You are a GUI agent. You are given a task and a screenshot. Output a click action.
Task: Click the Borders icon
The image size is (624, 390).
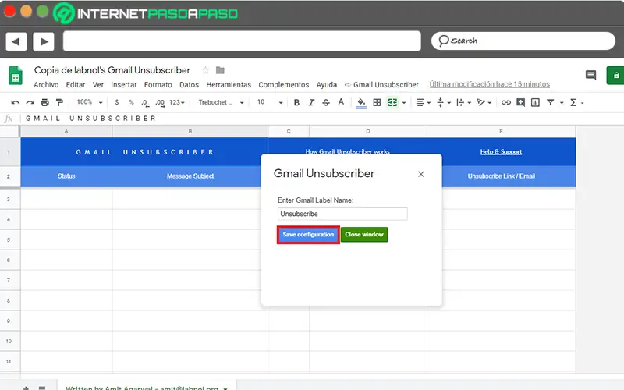[x=377, y=103]
